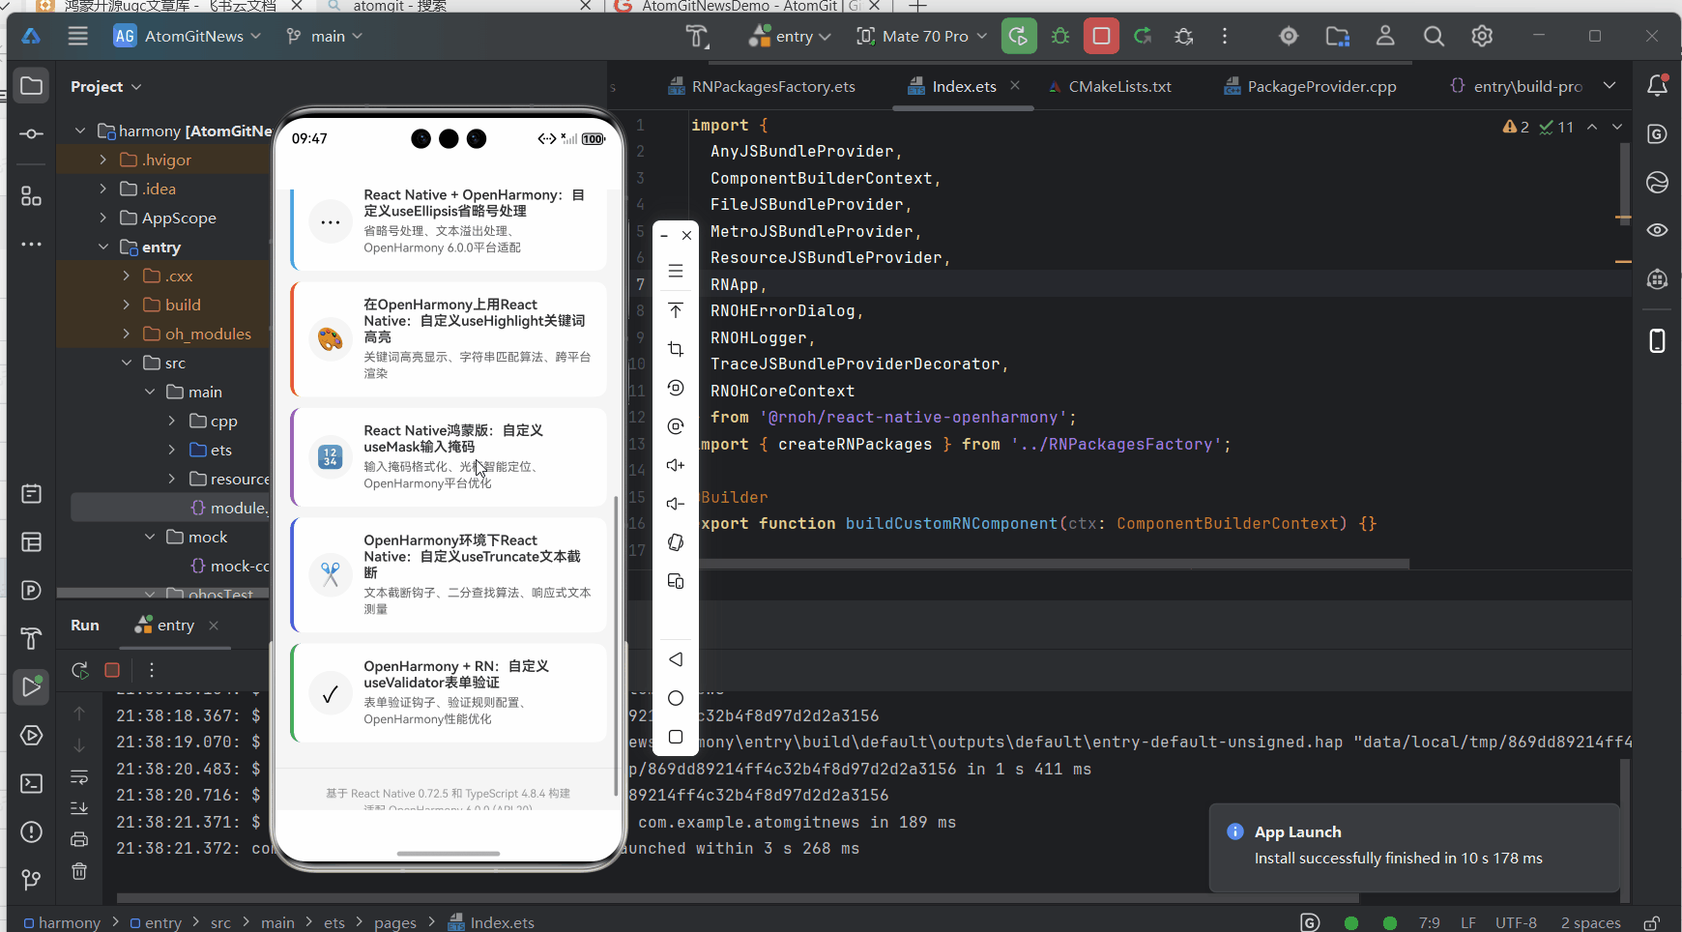The image size is (1682, 932).
Task: Clear Run console with trash icon
Action: click(x=79, y=871)
